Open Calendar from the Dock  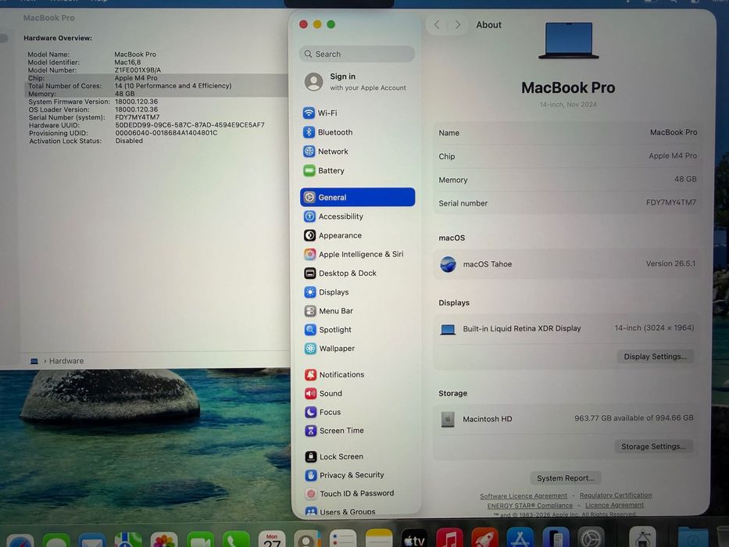point(272,539)
